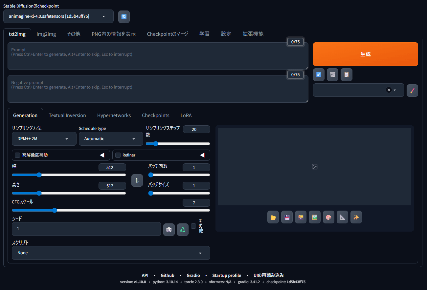427x290 pixels.
Task: Switch to the img2img tab
Action: tap(46, 34)
